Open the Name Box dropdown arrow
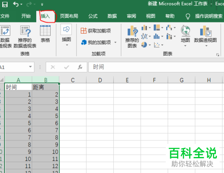Screen dimensions: 224x173 [x=30, y=67]
